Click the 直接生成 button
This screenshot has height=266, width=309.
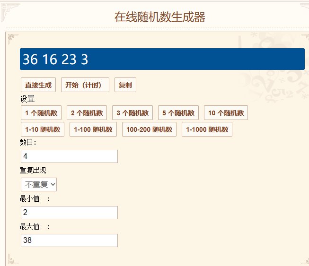pyautogui.click(x=38, y=85)
